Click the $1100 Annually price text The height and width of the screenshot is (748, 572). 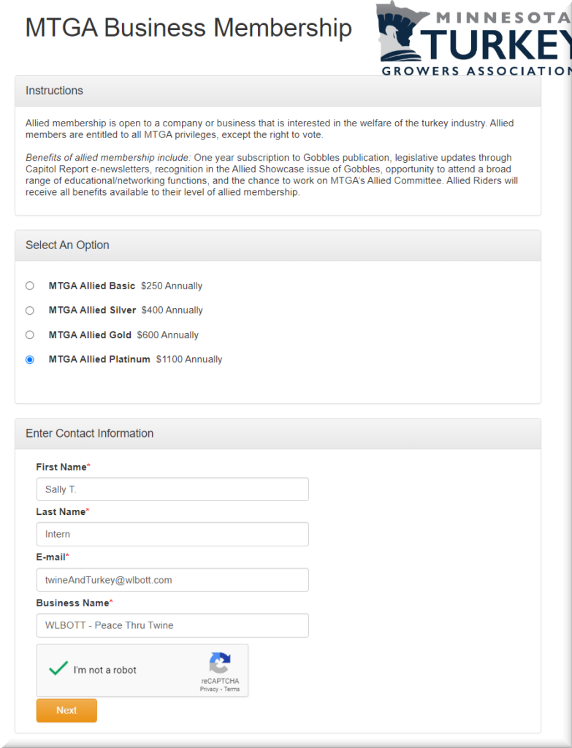click(x=189, y=359)
